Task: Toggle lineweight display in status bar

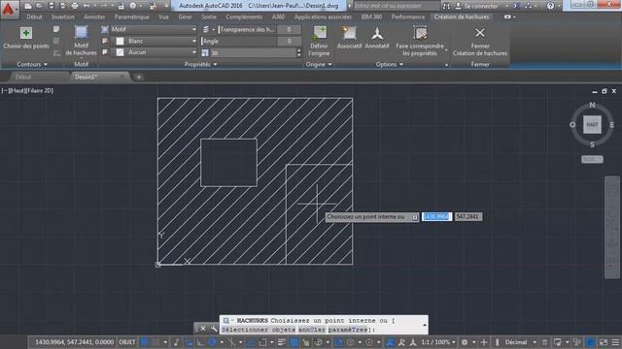Action: click(282, 342)
